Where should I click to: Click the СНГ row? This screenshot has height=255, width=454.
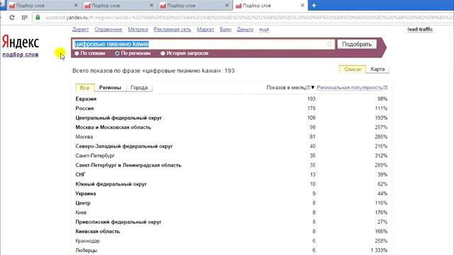pos(231,175)
